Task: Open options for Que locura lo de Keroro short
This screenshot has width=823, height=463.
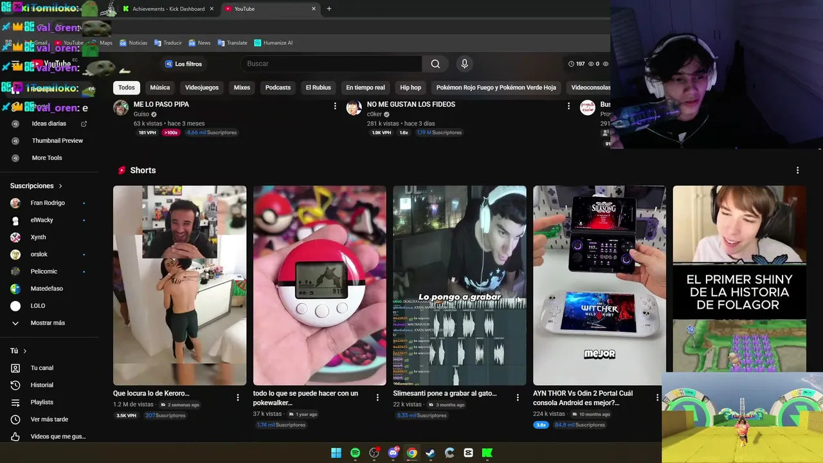Action: tap(237, 397)
